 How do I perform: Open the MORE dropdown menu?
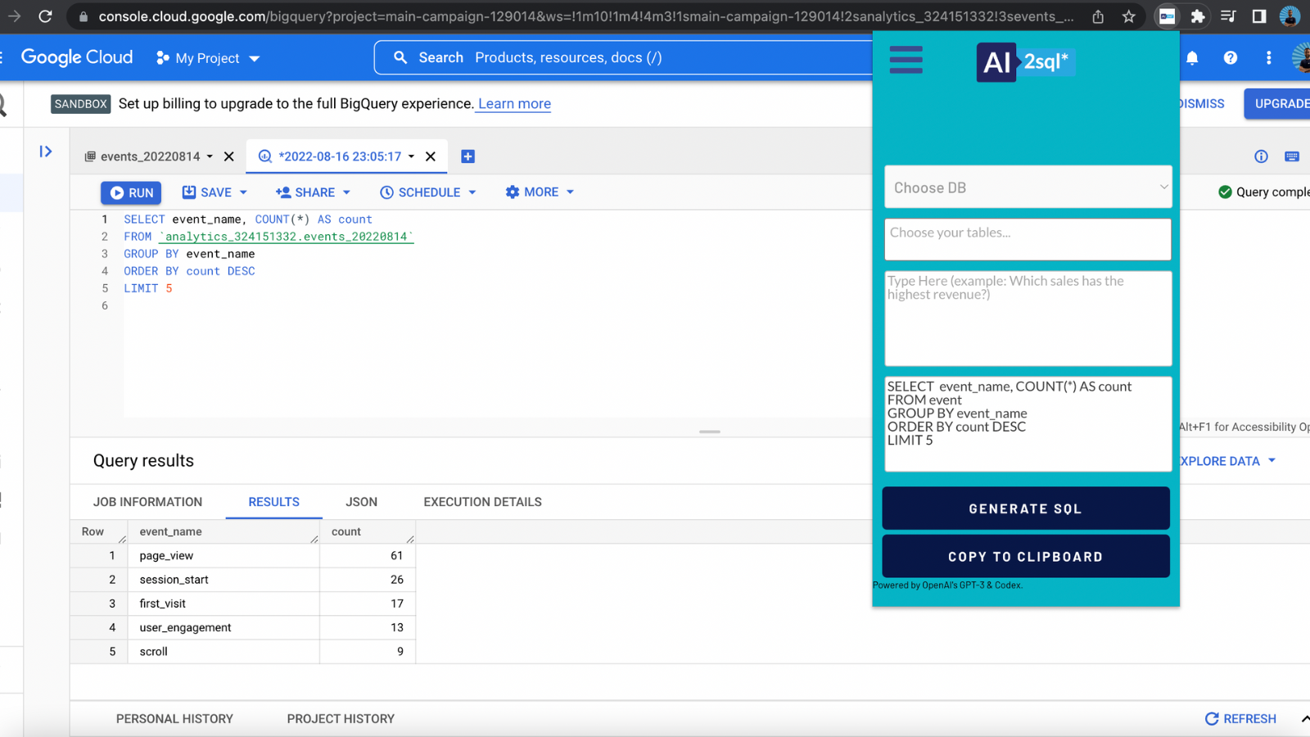(539, 192)
